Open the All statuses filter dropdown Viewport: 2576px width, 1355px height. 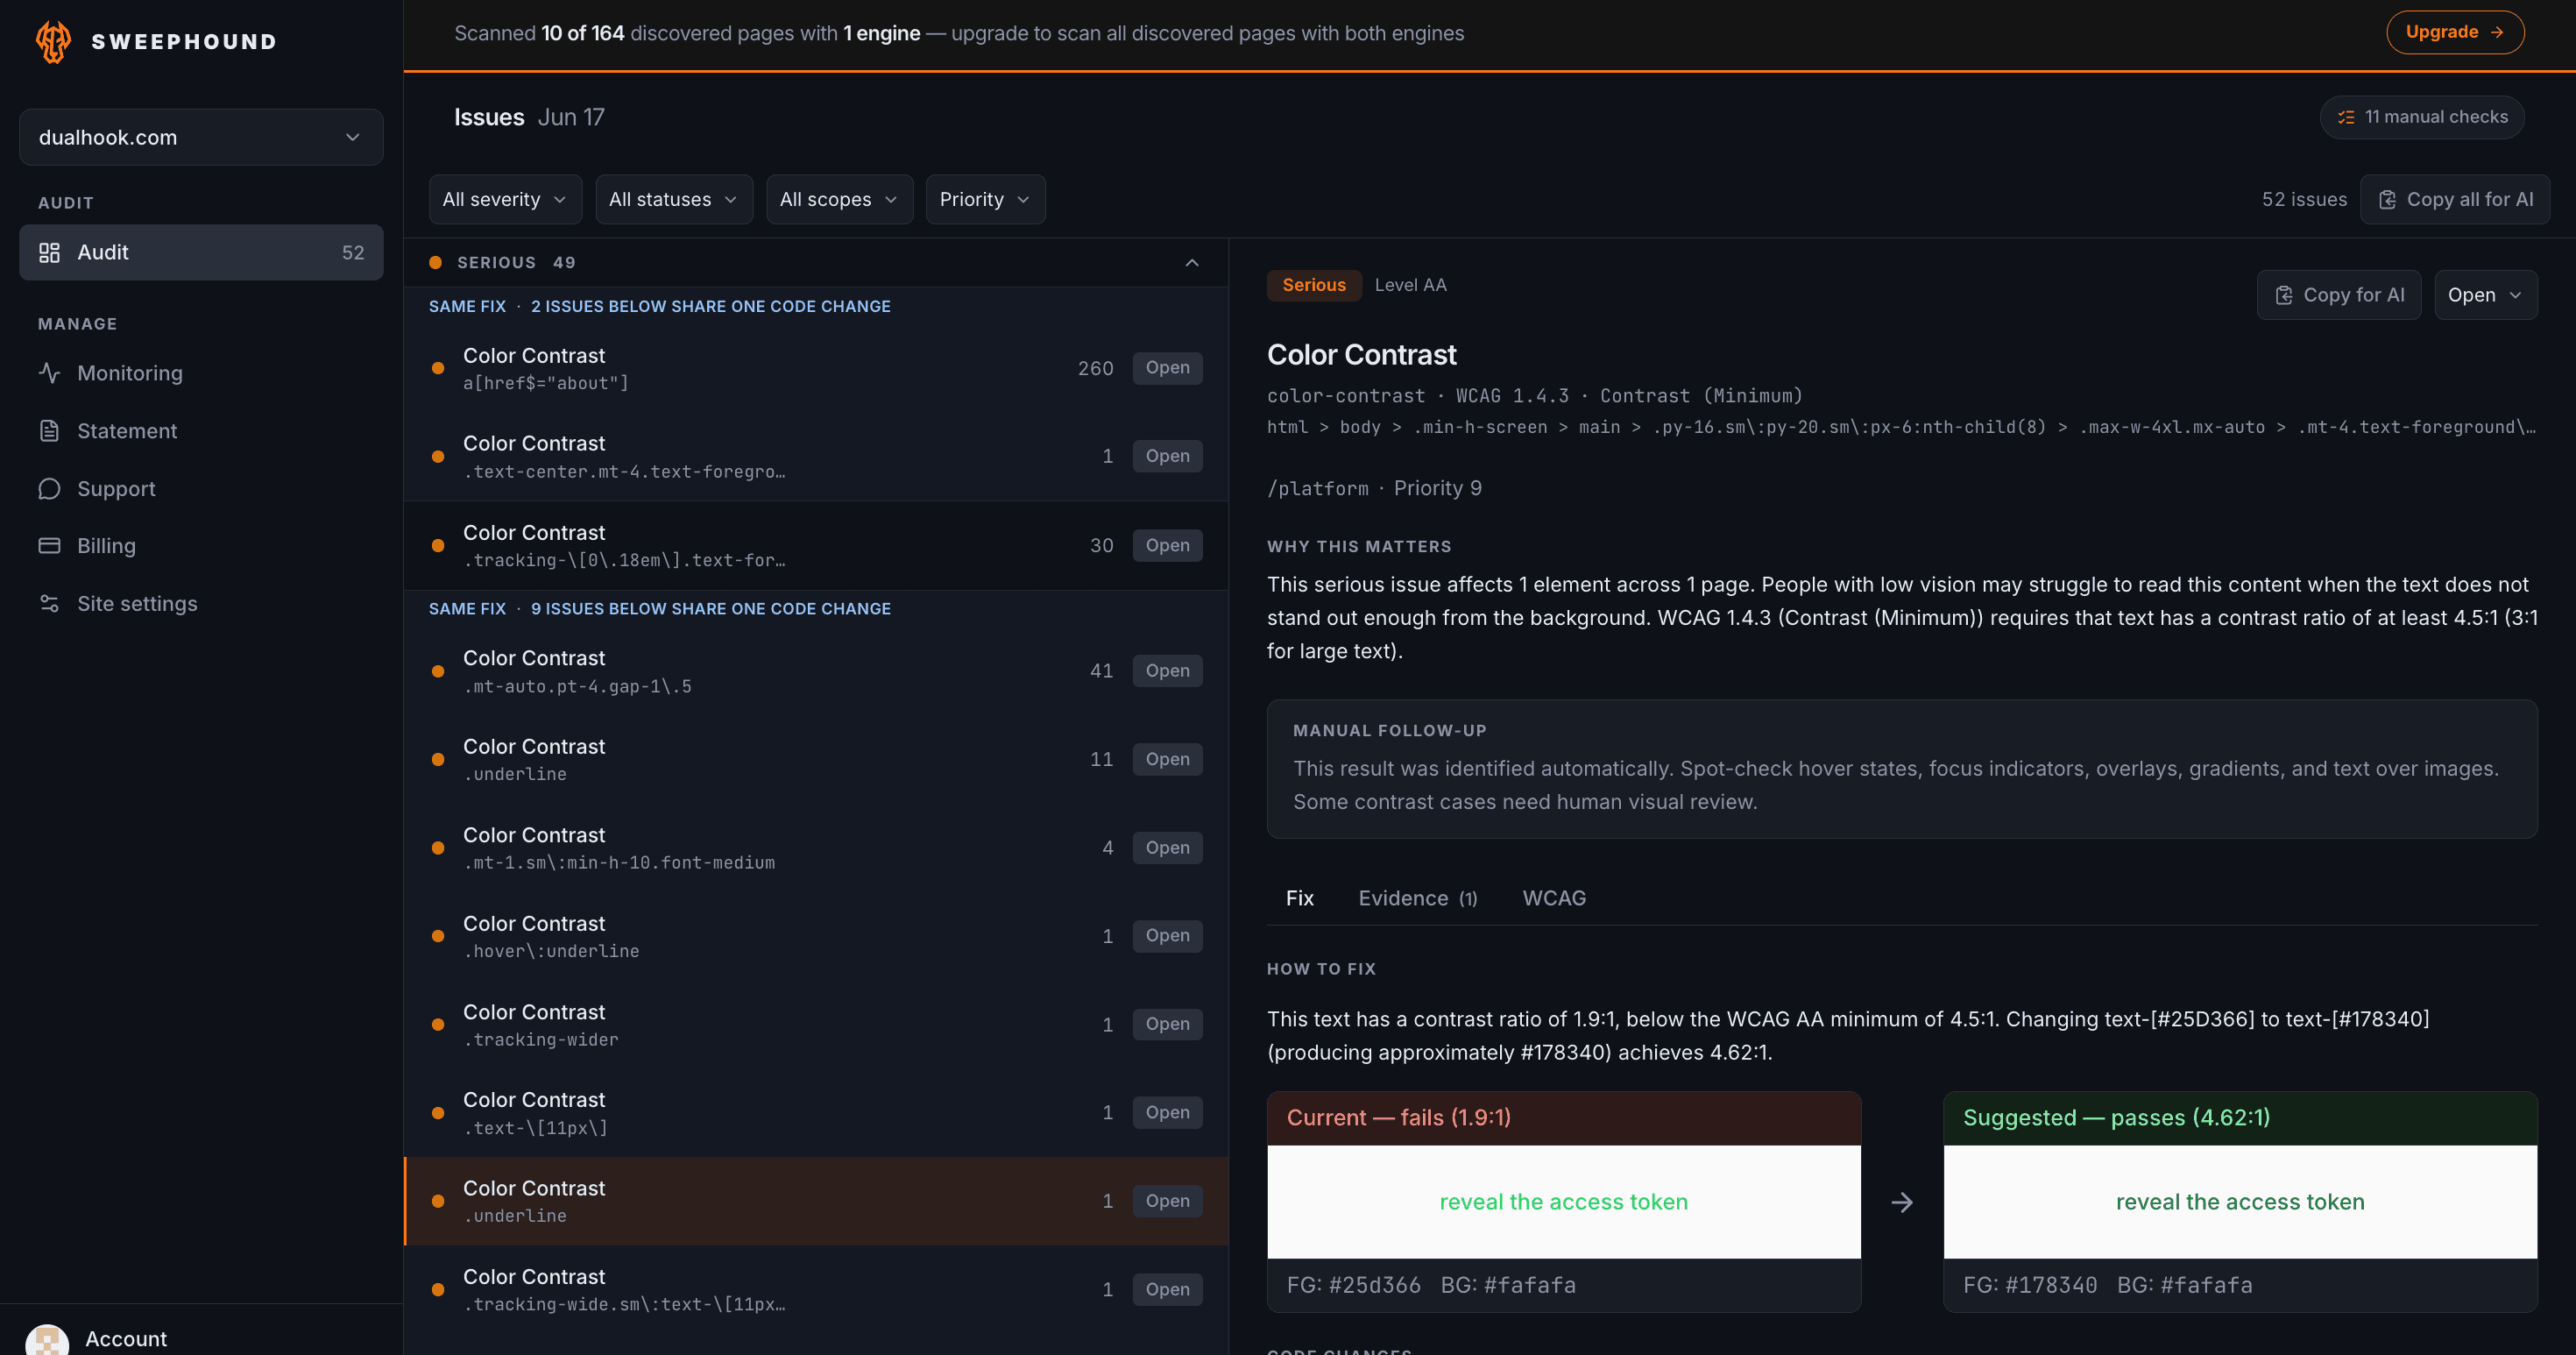[x=673, y=200]
